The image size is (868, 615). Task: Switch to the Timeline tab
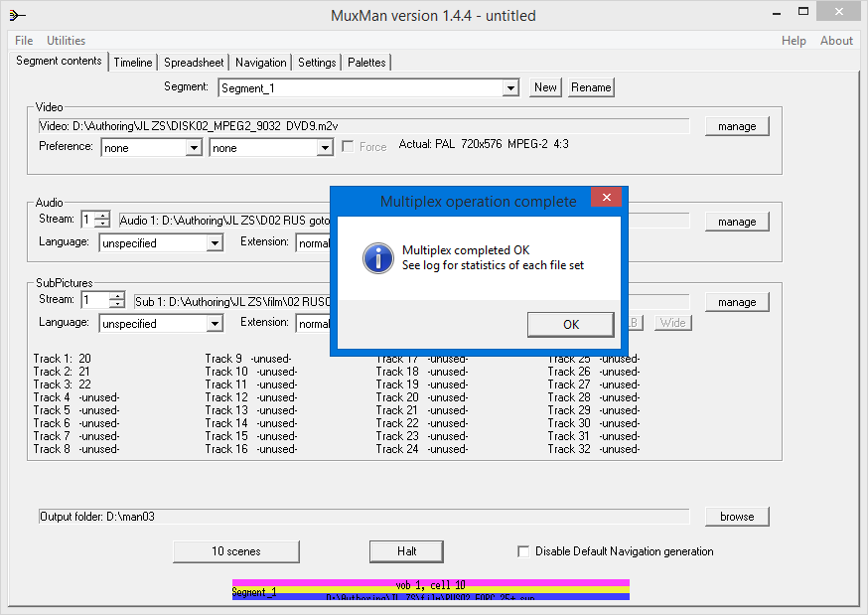133,63
